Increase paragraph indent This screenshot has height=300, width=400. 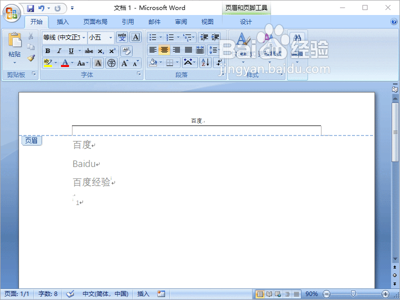(215, 37)
